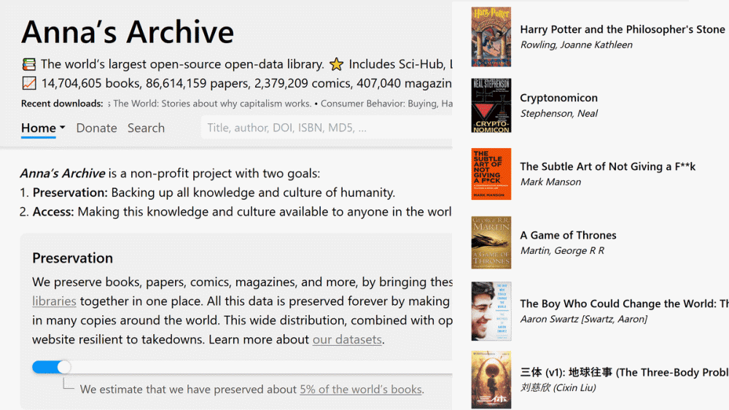Go to the Donate page

click(x=96, y=128)
